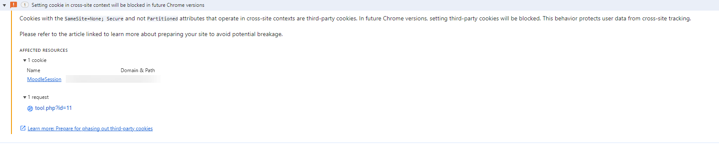719x154 pixels.
Task: Click the network request icon beside tool.php
Action: click(x=30, y=109)
